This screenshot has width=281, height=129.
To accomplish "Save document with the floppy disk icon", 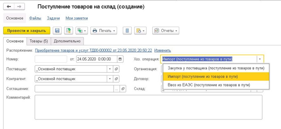I will [x=57, y=30].
